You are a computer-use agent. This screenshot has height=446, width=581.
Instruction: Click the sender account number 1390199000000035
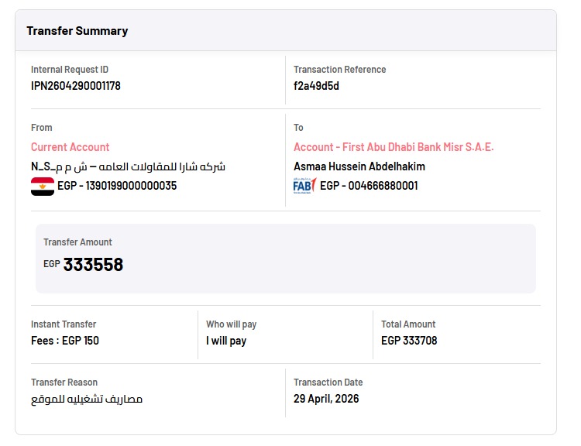point(131,186)
